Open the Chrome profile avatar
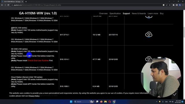Screen dimensions: 185x104 (x=180, y=5)
